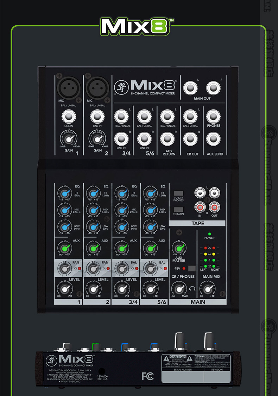Click the TAPE section label
Viewport: 278px width, 396px height.
pyautogui.click(x=197, y=223)
